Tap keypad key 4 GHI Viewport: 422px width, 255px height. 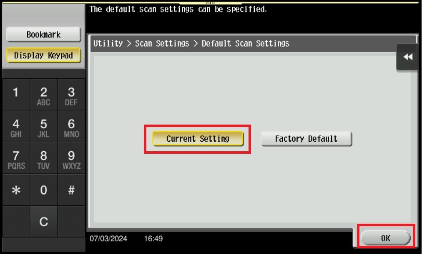[x=16, y=126]
